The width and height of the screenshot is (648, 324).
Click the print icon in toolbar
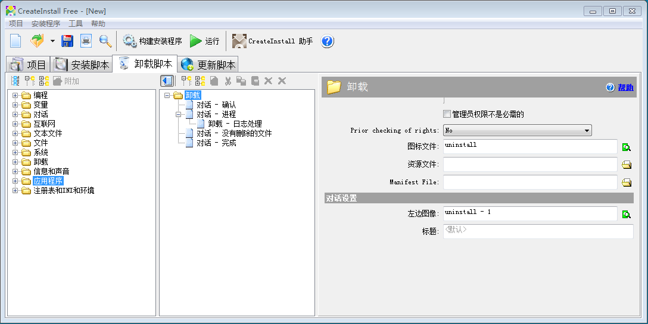tap(86, 41)
